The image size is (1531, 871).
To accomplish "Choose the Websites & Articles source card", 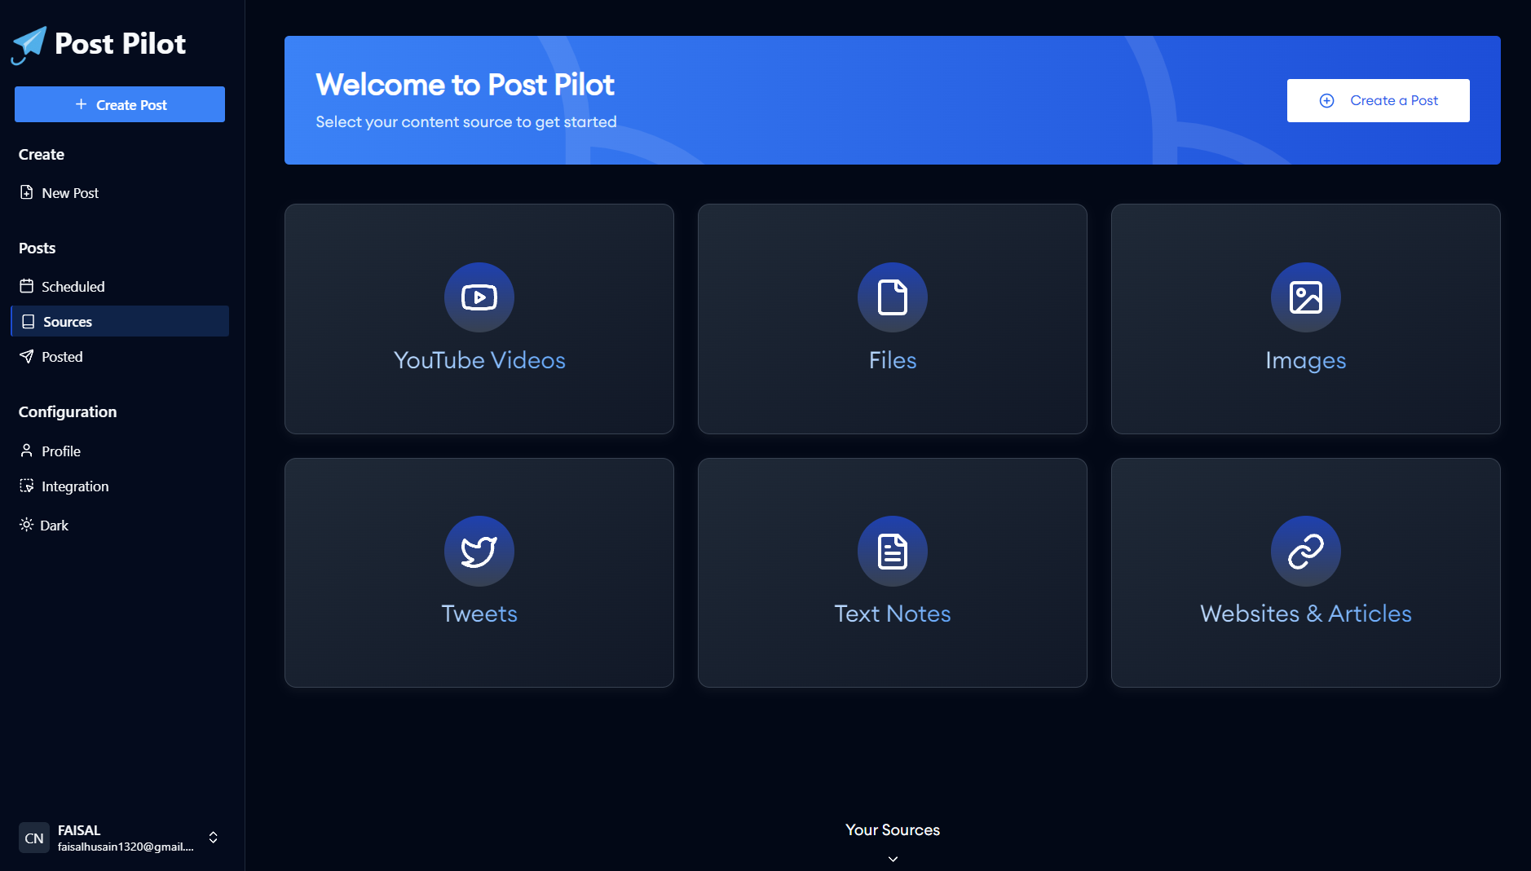I will (1306, 573).
